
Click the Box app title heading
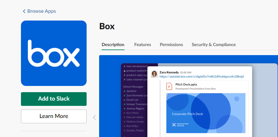click(107, 26)
